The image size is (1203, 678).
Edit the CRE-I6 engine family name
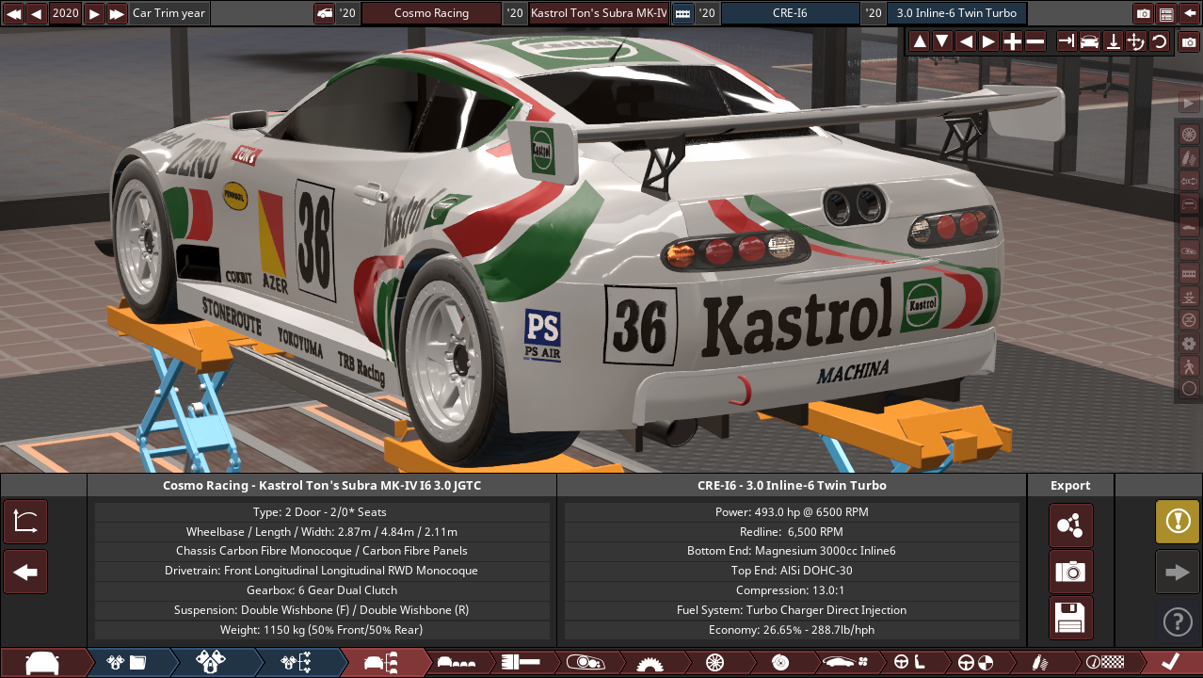(x=791, y=13)
